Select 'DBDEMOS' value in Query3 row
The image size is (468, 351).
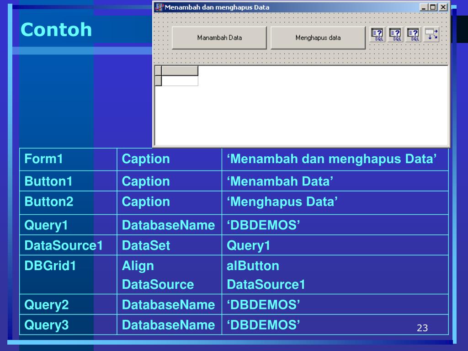tap(263, 325)
